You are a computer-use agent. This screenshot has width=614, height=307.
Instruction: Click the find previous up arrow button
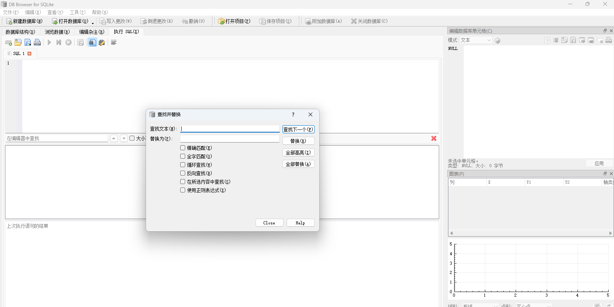pyautogui.click(x=114, y=138)
